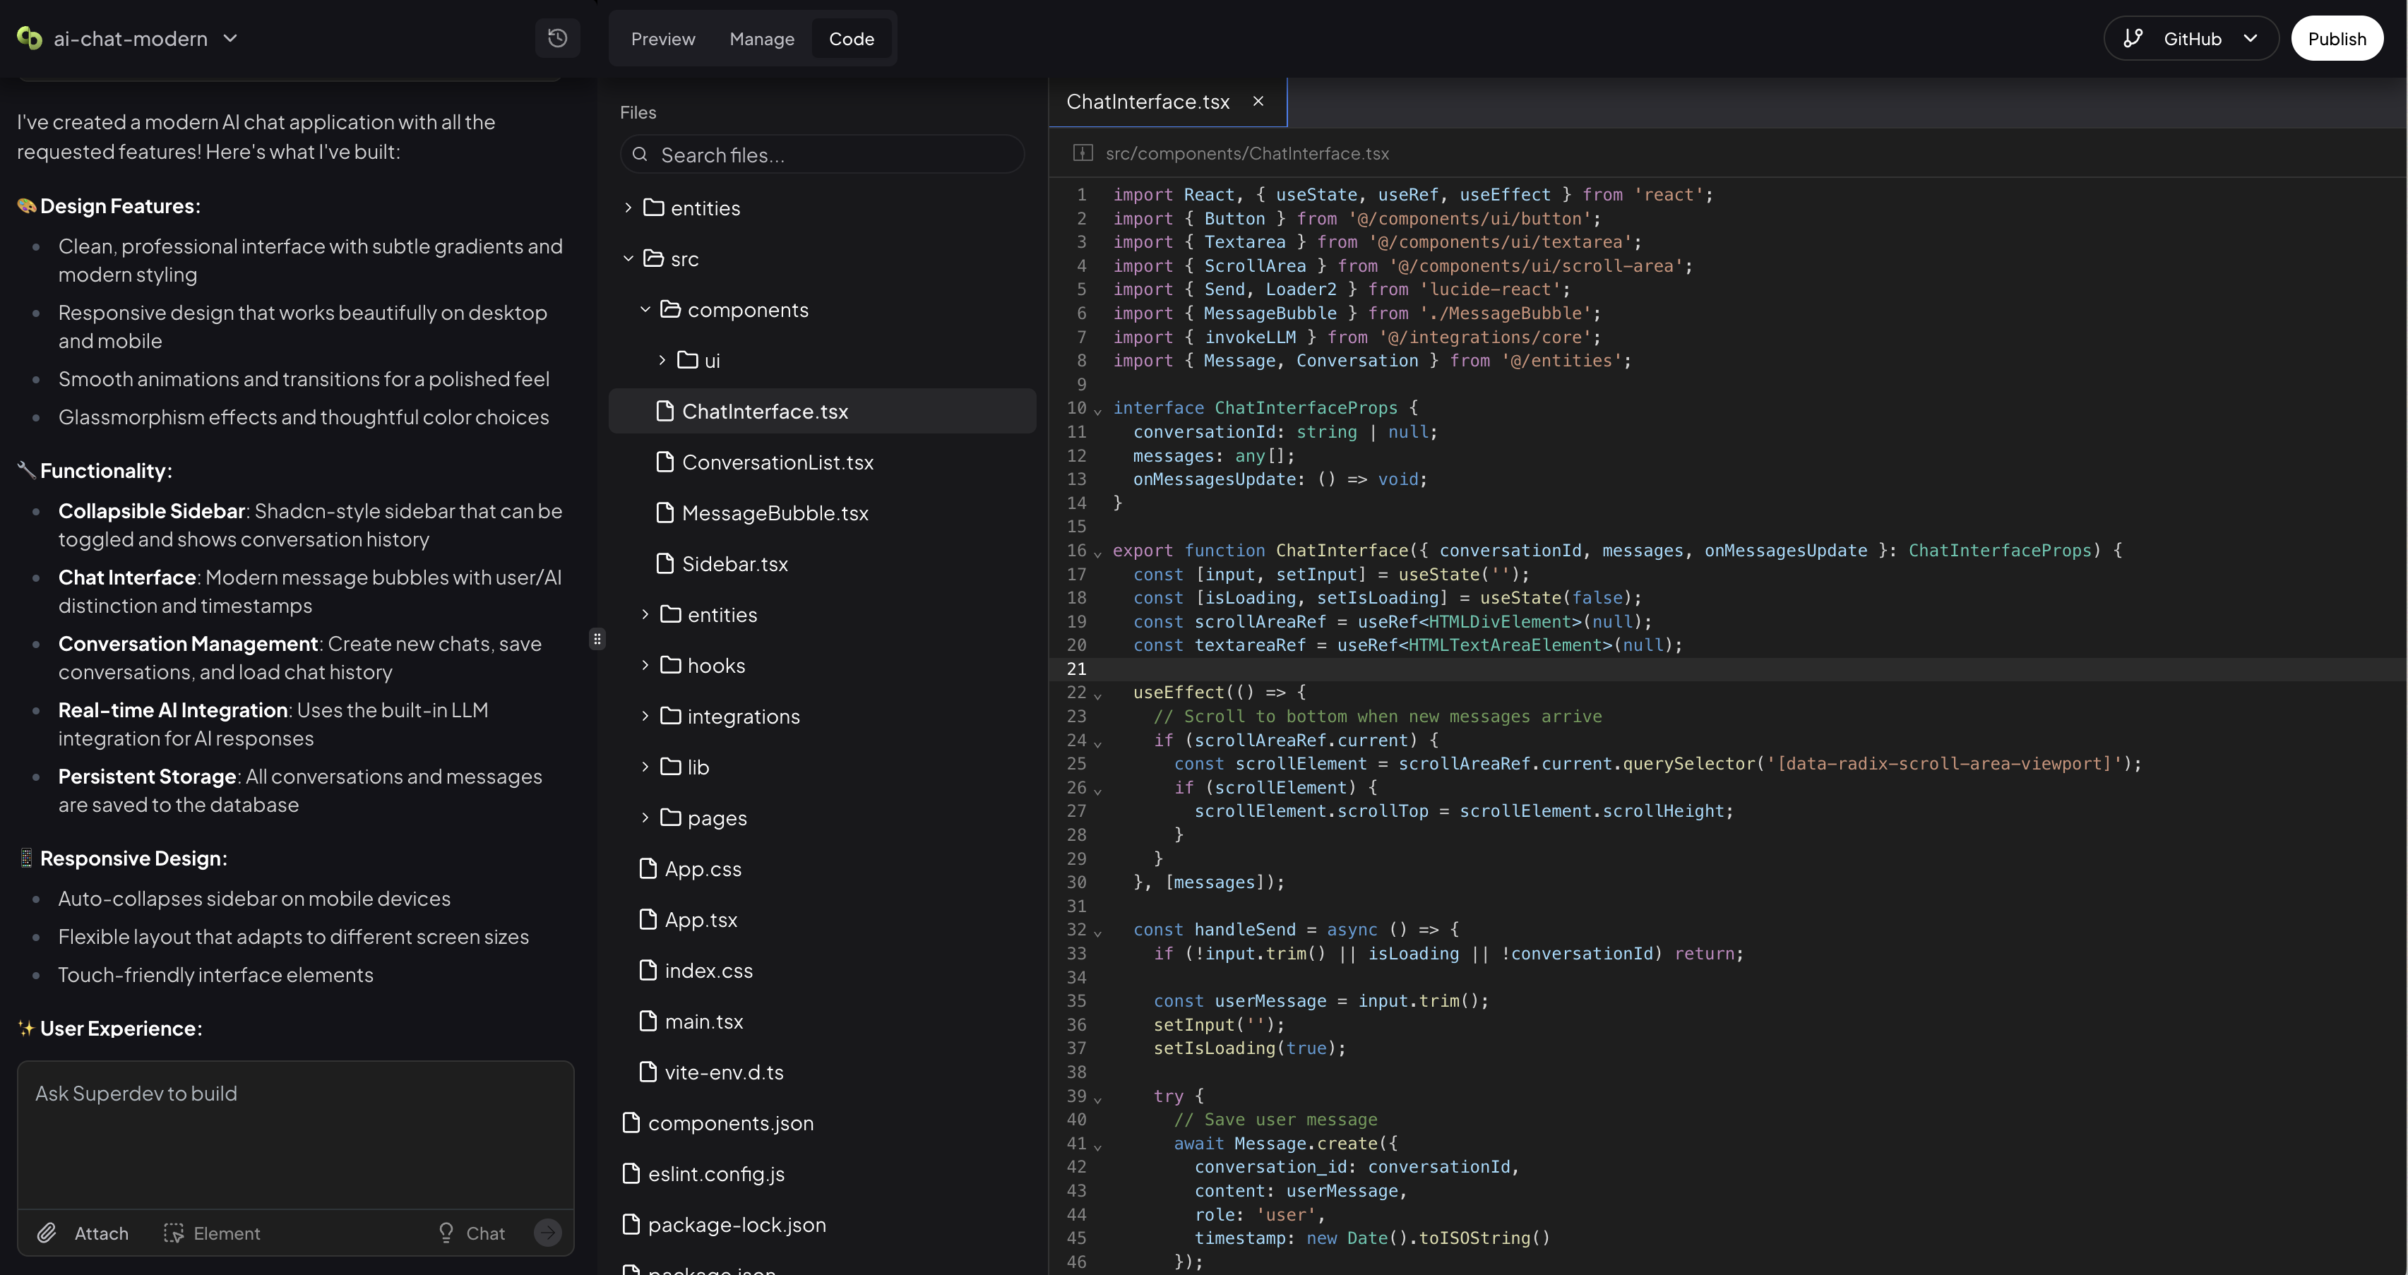Viewport: 2408px width, 1275px height.
Task: Click the Attach paperclip icon
Action: (x=47, y=1233)
